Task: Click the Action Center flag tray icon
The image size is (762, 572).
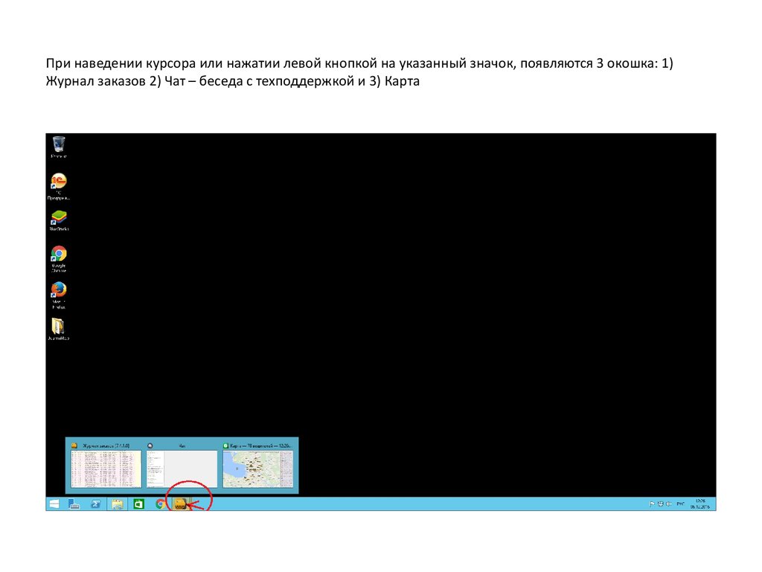Action: 652,504
